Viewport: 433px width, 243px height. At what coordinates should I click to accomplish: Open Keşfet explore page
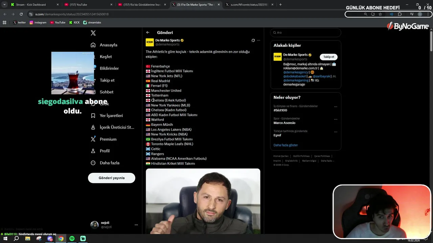click(x=106, y=57)
